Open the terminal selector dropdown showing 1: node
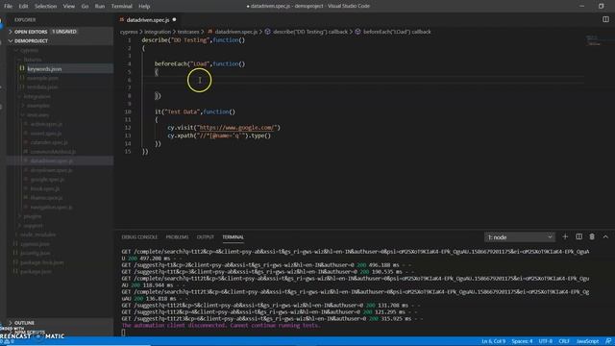Image resolution: width=615 pixels, height=346 pixels. [x=520, y=237]
